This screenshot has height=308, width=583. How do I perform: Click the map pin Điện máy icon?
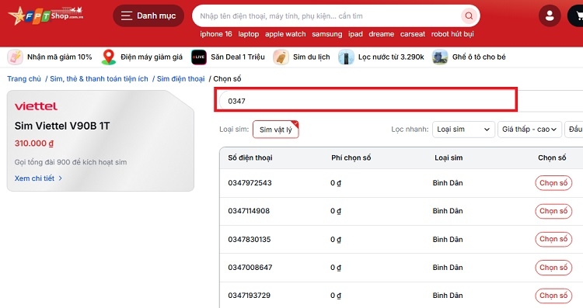109,57
